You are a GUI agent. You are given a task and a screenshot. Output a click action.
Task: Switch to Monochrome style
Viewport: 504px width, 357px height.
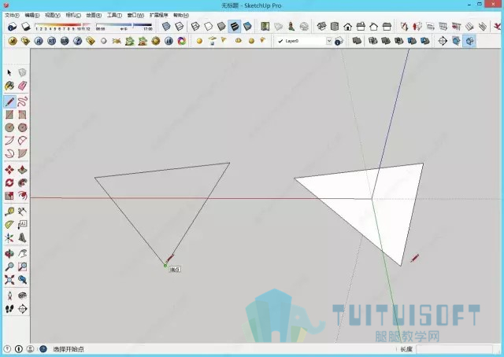[x=247, y=26]
